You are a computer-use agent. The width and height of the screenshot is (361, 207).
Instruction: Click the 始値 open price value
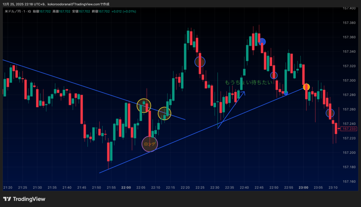(44, 11)
